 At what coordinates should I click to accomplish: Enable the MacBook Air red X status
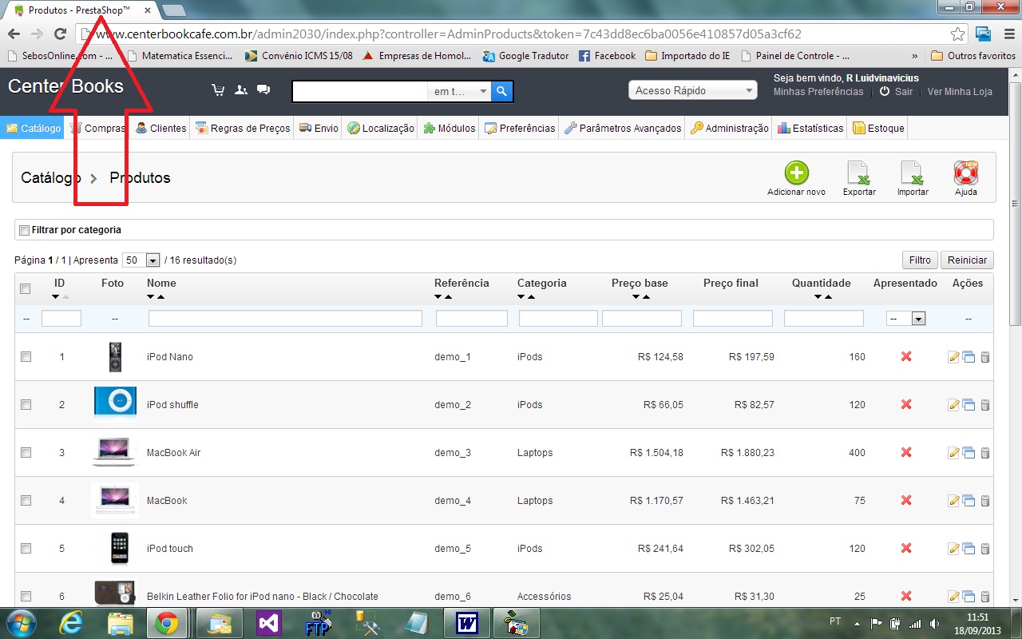tap(906, 452)
